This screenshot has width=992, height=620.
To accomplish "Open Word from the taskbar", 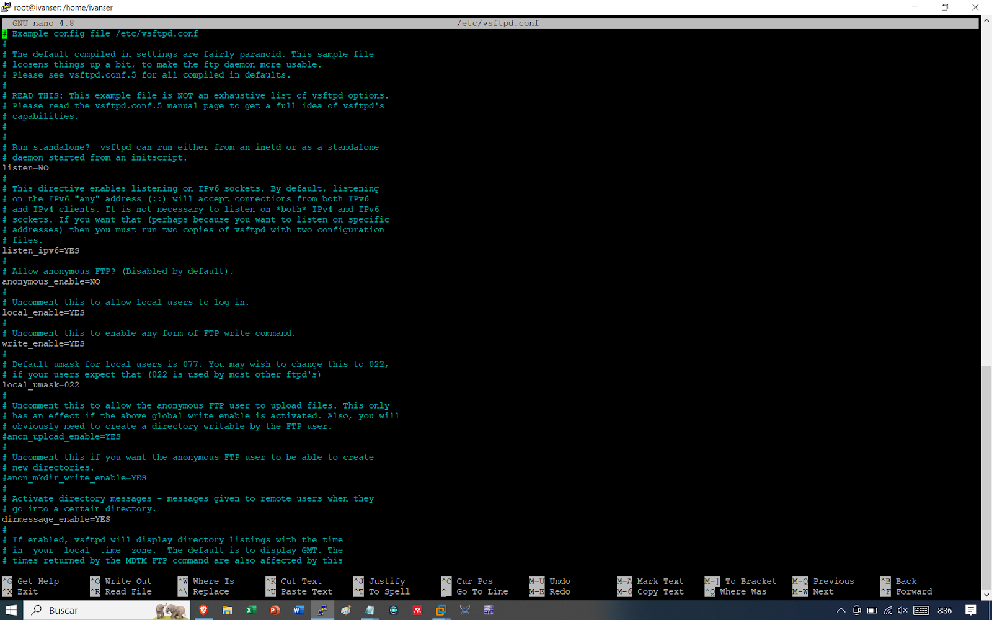I will pos(298,610).
